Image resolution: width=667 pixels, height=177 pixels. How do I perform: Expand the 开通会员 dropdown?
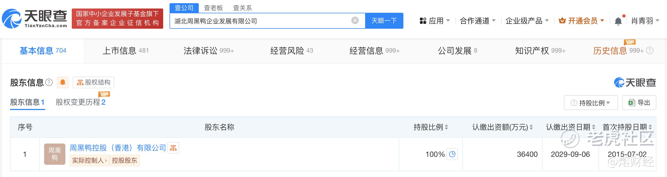581,21
